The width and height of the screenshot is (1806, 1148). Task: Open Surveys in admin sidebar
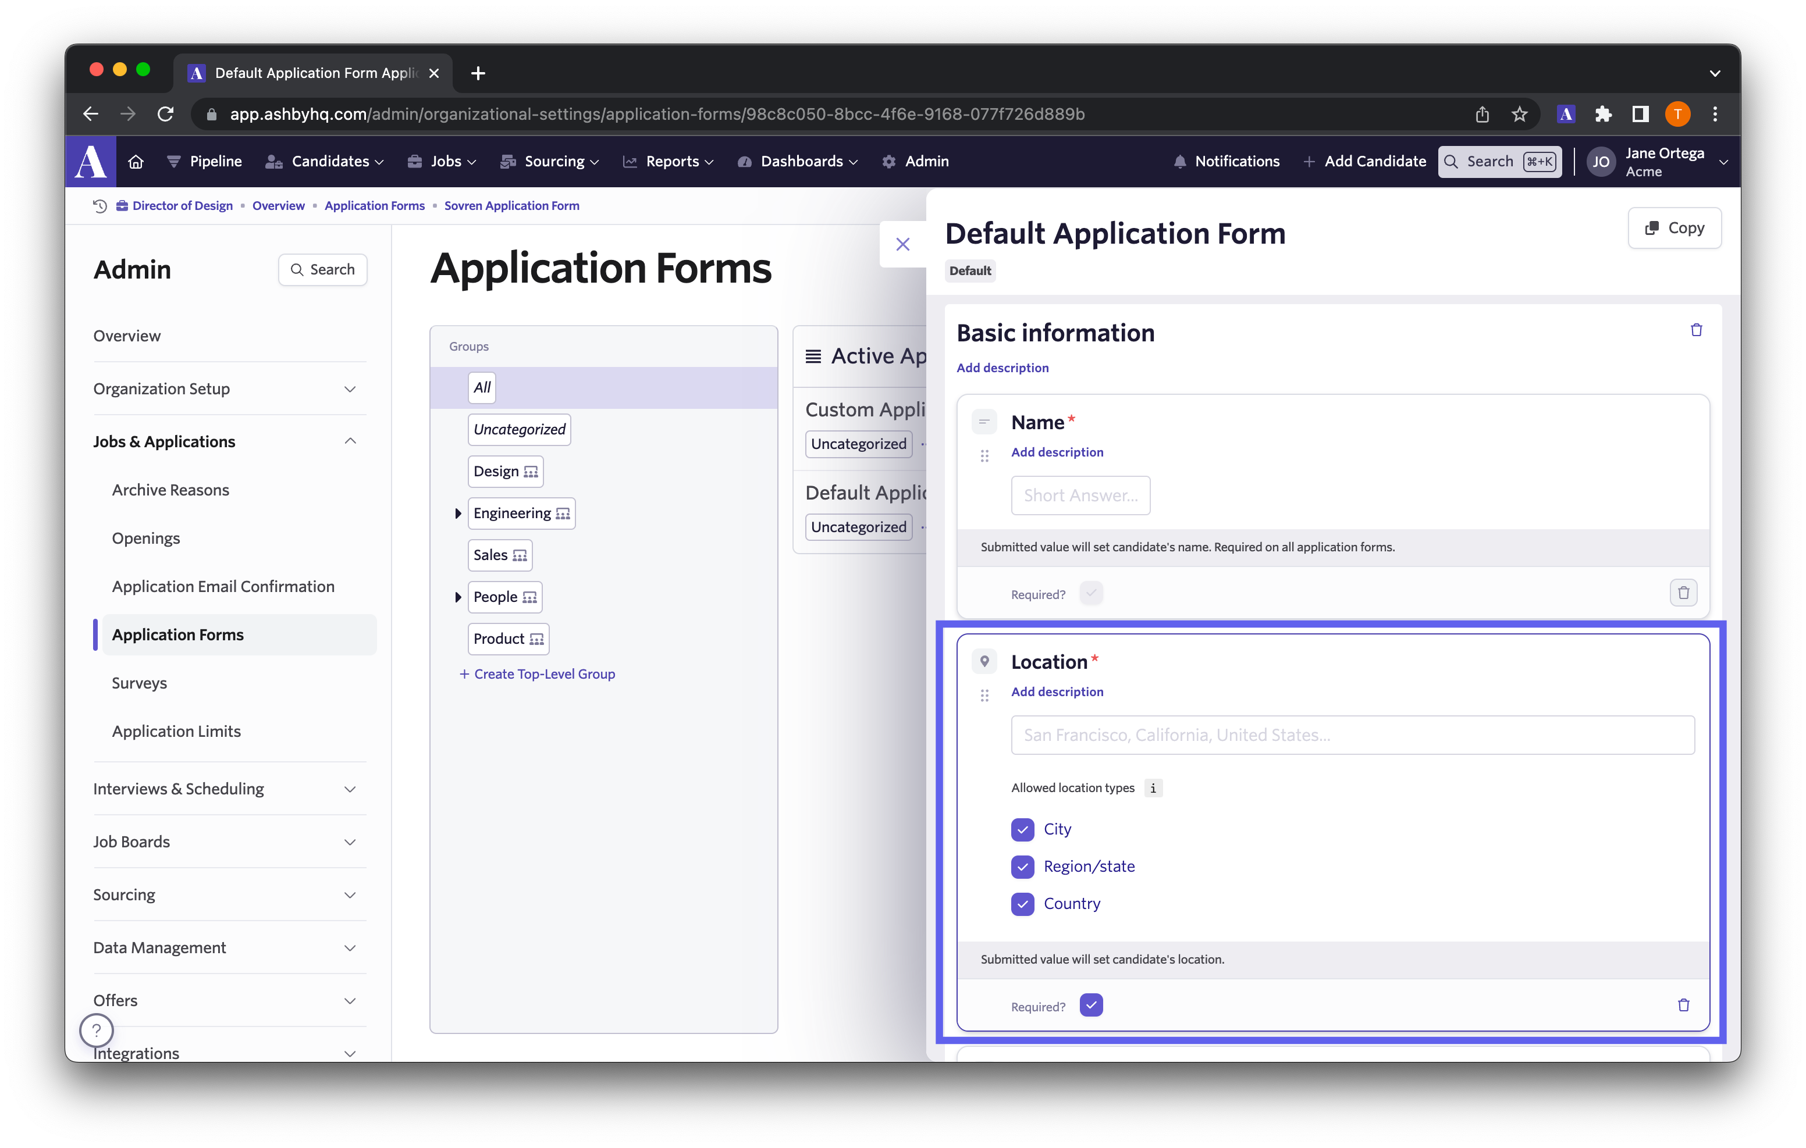tap(140, 682)
